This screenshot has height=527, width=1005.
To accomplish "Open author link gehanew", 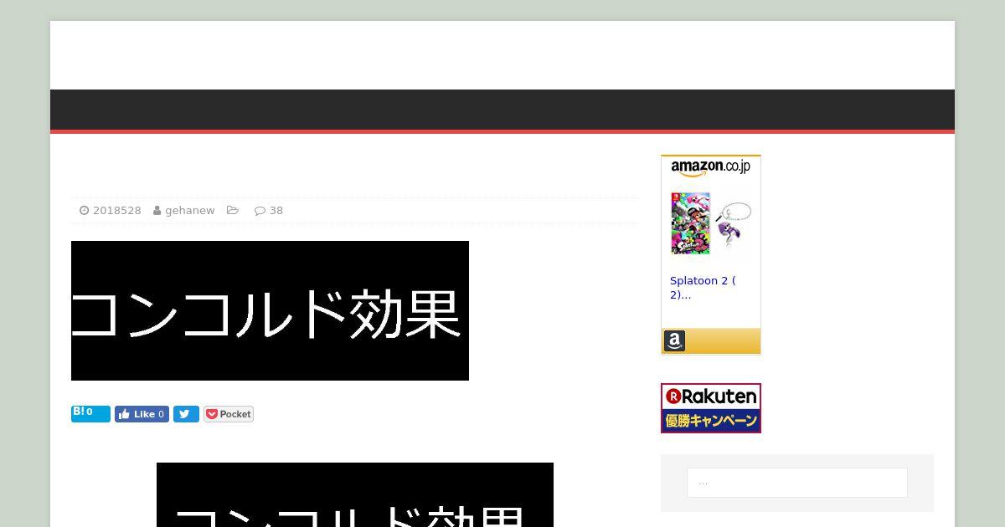I will (189, 211).
